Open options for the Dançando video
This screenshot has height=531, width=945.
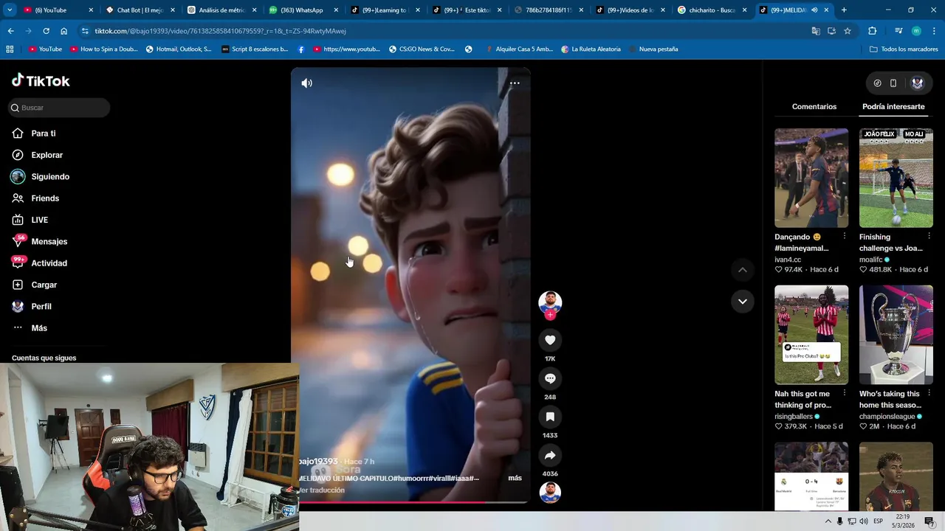pyautogui.click(x=845, y=237)
